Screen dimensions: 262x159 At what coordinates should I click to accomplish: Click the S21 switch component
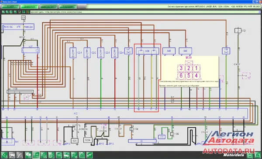tap(74, 141)
